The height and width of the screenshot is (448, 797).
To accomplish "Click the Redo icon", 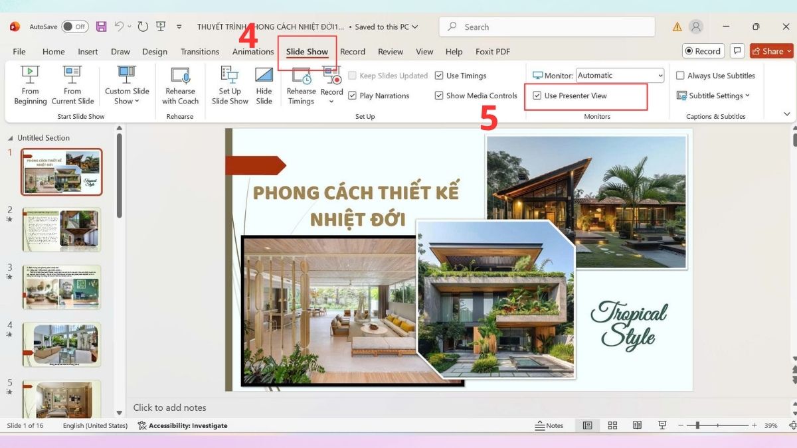I will coord(143,27).
